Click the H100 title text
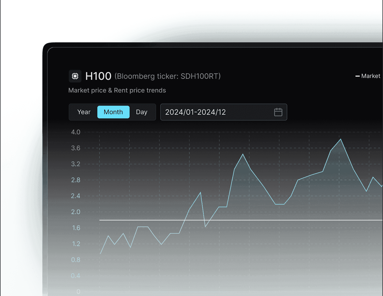 coord(98,76)
